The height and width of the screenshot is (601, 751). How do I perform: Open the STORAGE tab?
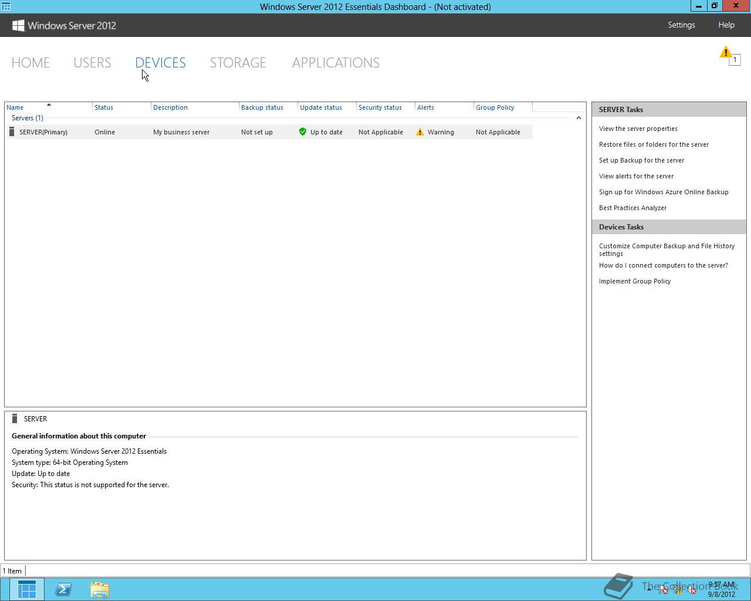tap(238, 63)
